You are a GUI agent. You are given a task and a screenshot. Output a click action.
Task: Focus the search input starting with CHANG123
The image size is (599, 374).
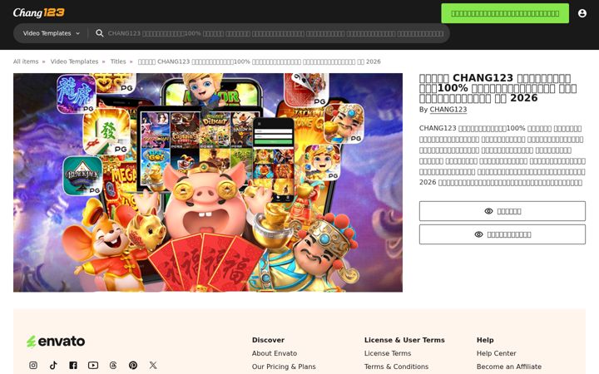tap(275, 33)
